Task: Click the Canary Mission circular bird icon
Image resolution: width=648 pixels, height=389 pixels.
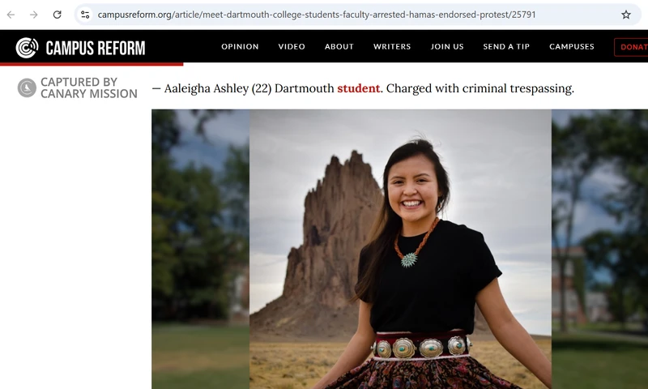Action: 27,88
